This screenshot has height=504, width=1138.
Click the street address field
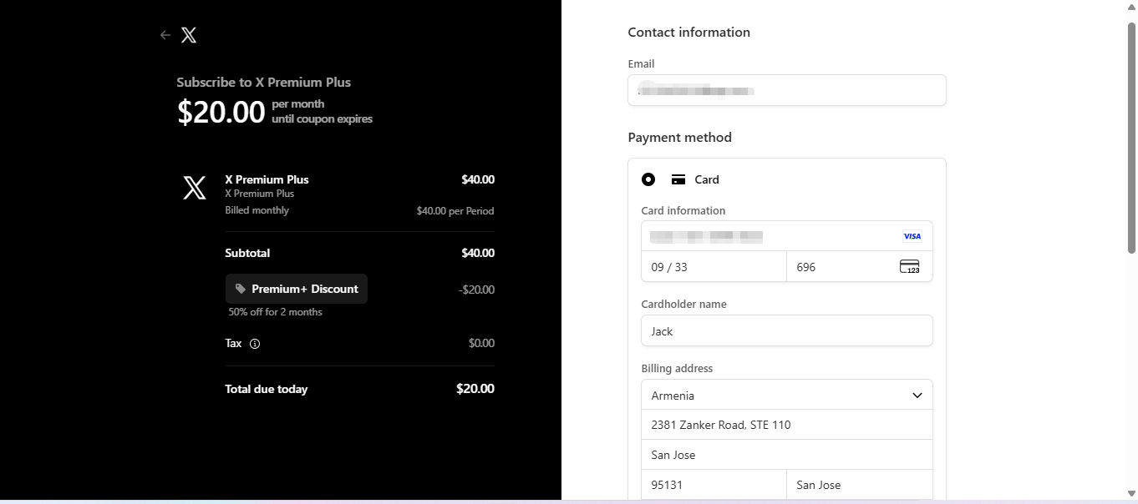point(787,425)
